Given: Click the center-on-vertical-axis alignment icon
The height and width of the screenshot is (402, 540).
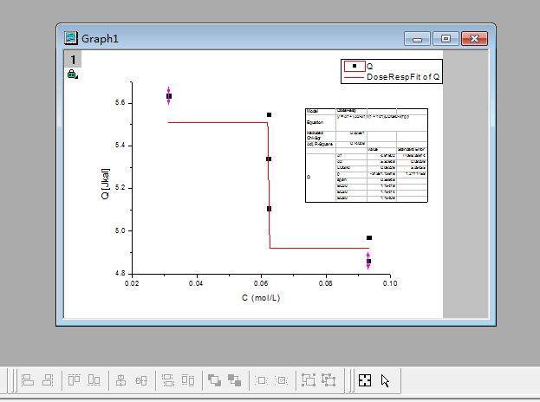Looking at the screenshot, I should tap(120, 380).
